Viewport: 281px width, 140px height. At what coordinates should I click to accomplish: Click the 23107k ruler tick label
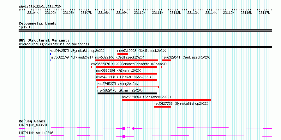pos(86,13)
